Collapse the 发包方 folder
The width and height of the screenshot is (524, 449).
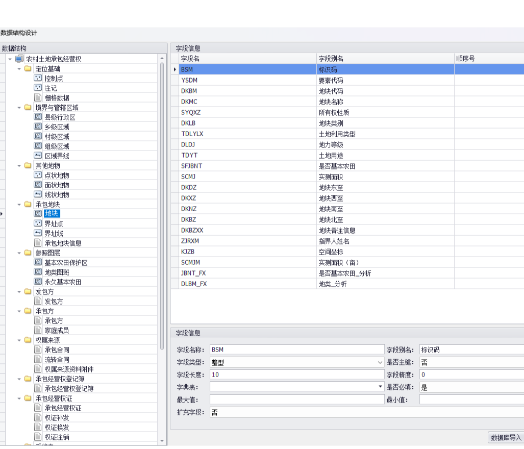pos(19,292)
